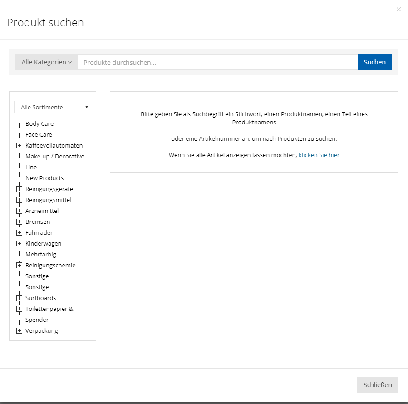Open the Alle Sortimente select box
This screenshot has width=408, height=404.
click(53, 107)
